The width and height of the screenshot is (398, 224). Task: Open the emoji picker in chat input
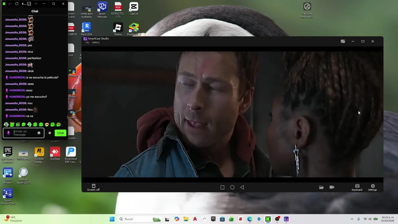tap(39, 133)
